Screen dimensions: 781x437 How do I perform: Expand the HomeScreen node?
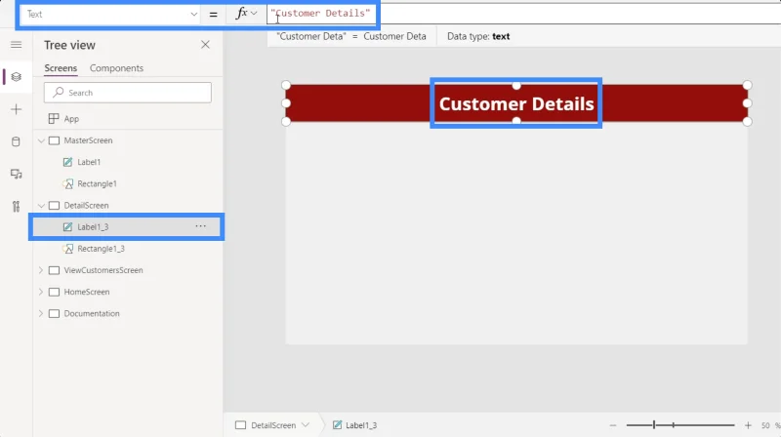click(x=41, y=292)
